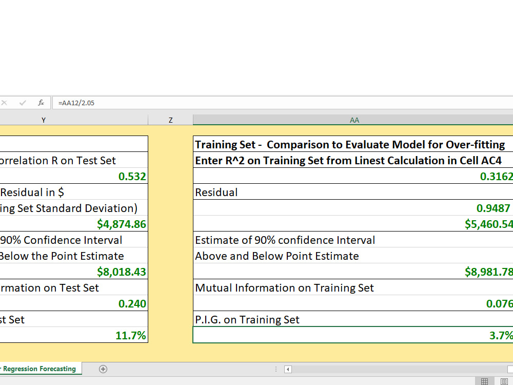The image size is (513, 385).
Task: Click the Mutual Information on Training Set cell
Action: point(353,287)
